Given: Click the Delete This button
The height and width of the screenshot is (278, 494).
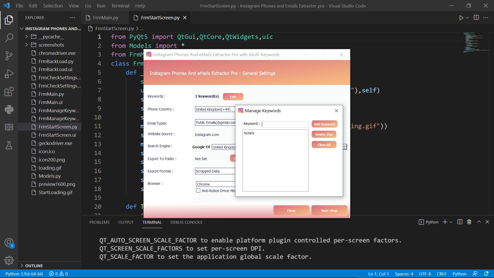Looking at the screenshot, I should [324, 134].
